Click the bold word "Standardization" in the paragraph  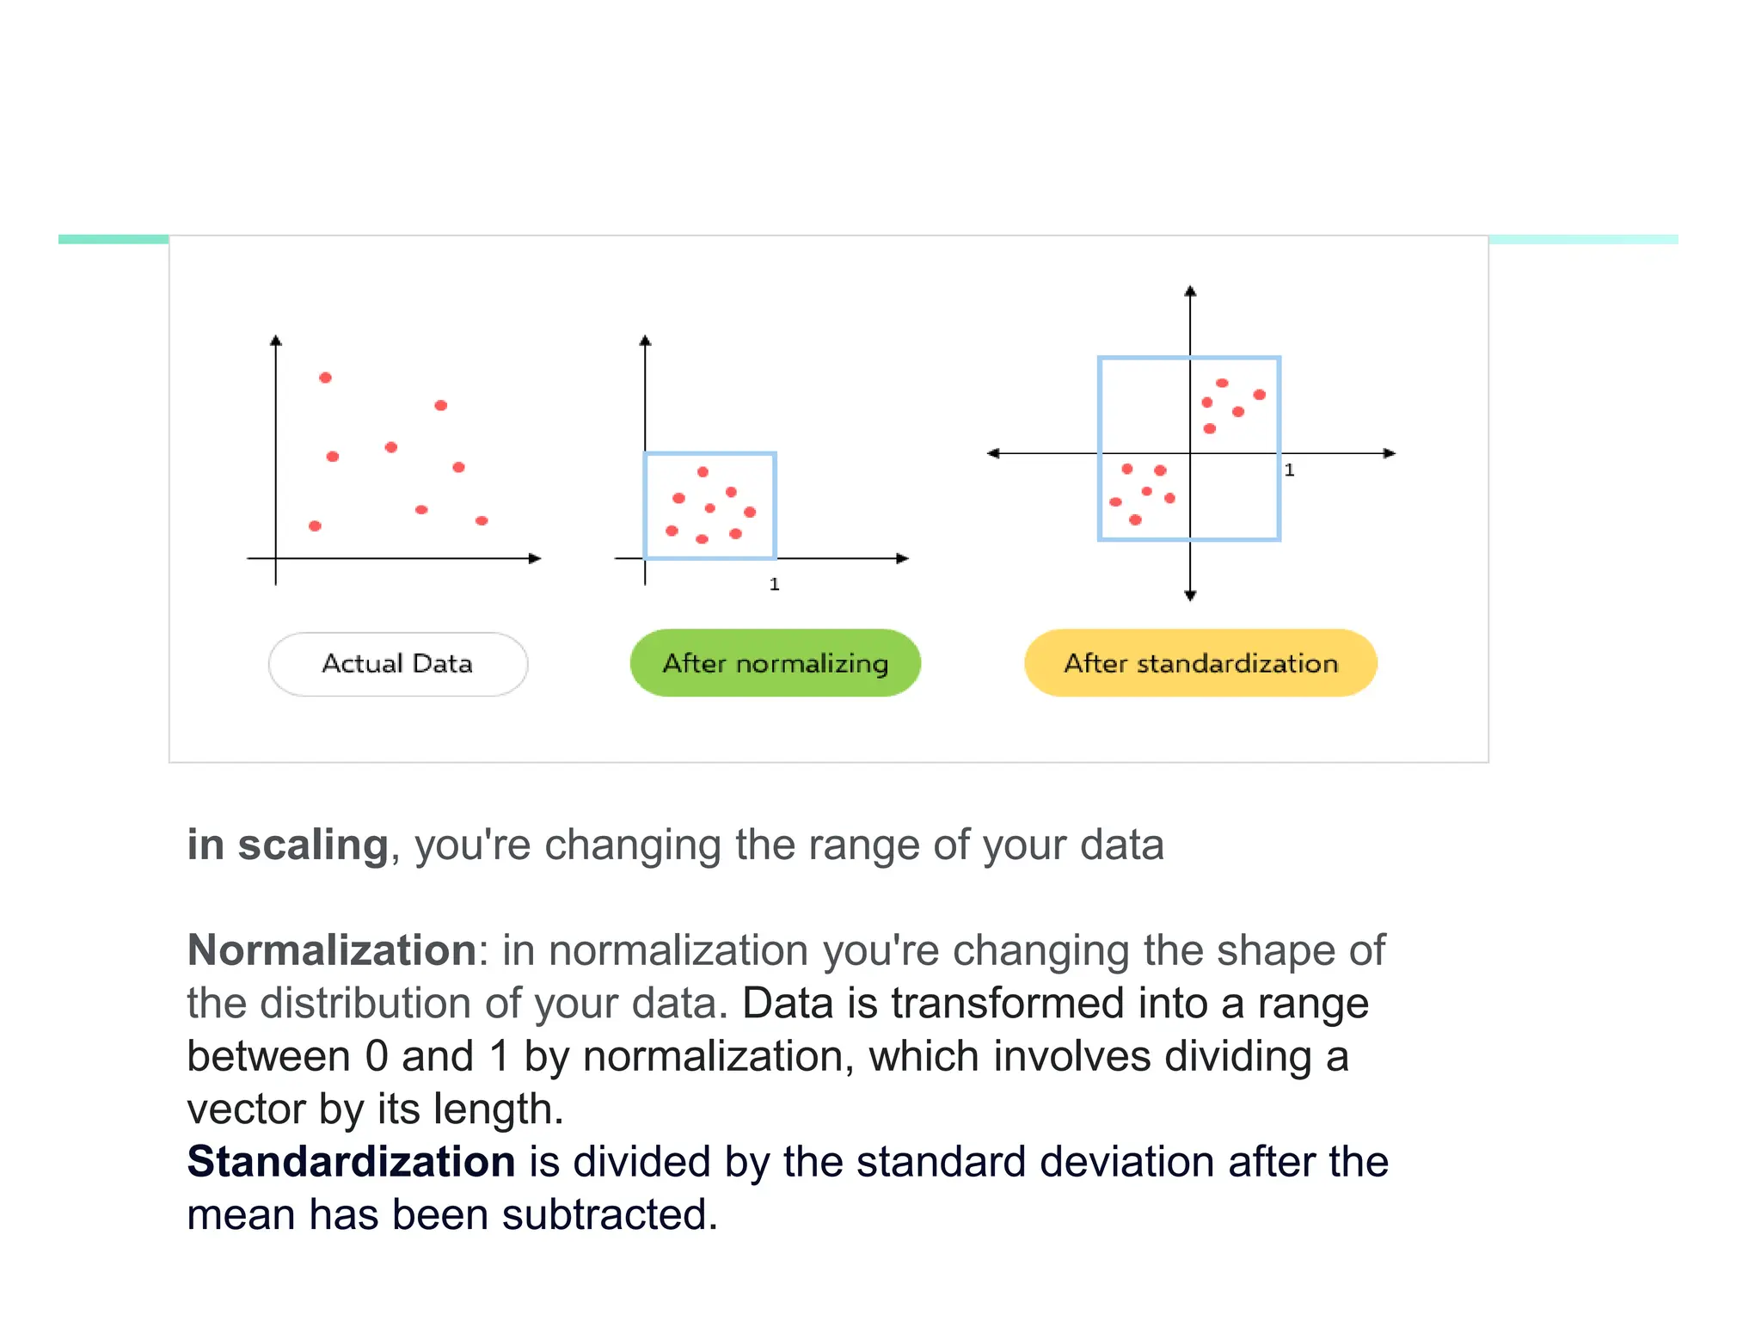click(x=351, y=1162)
